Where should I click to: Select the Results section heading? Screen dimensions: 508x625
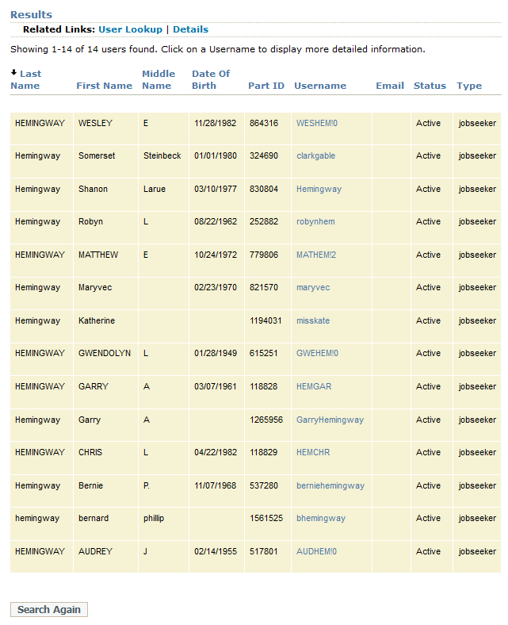click(31, 15)
